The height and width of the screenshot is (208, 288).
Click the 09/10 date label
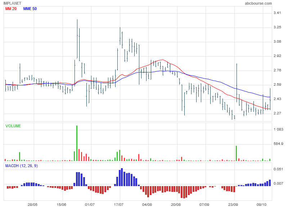[262, 204]
